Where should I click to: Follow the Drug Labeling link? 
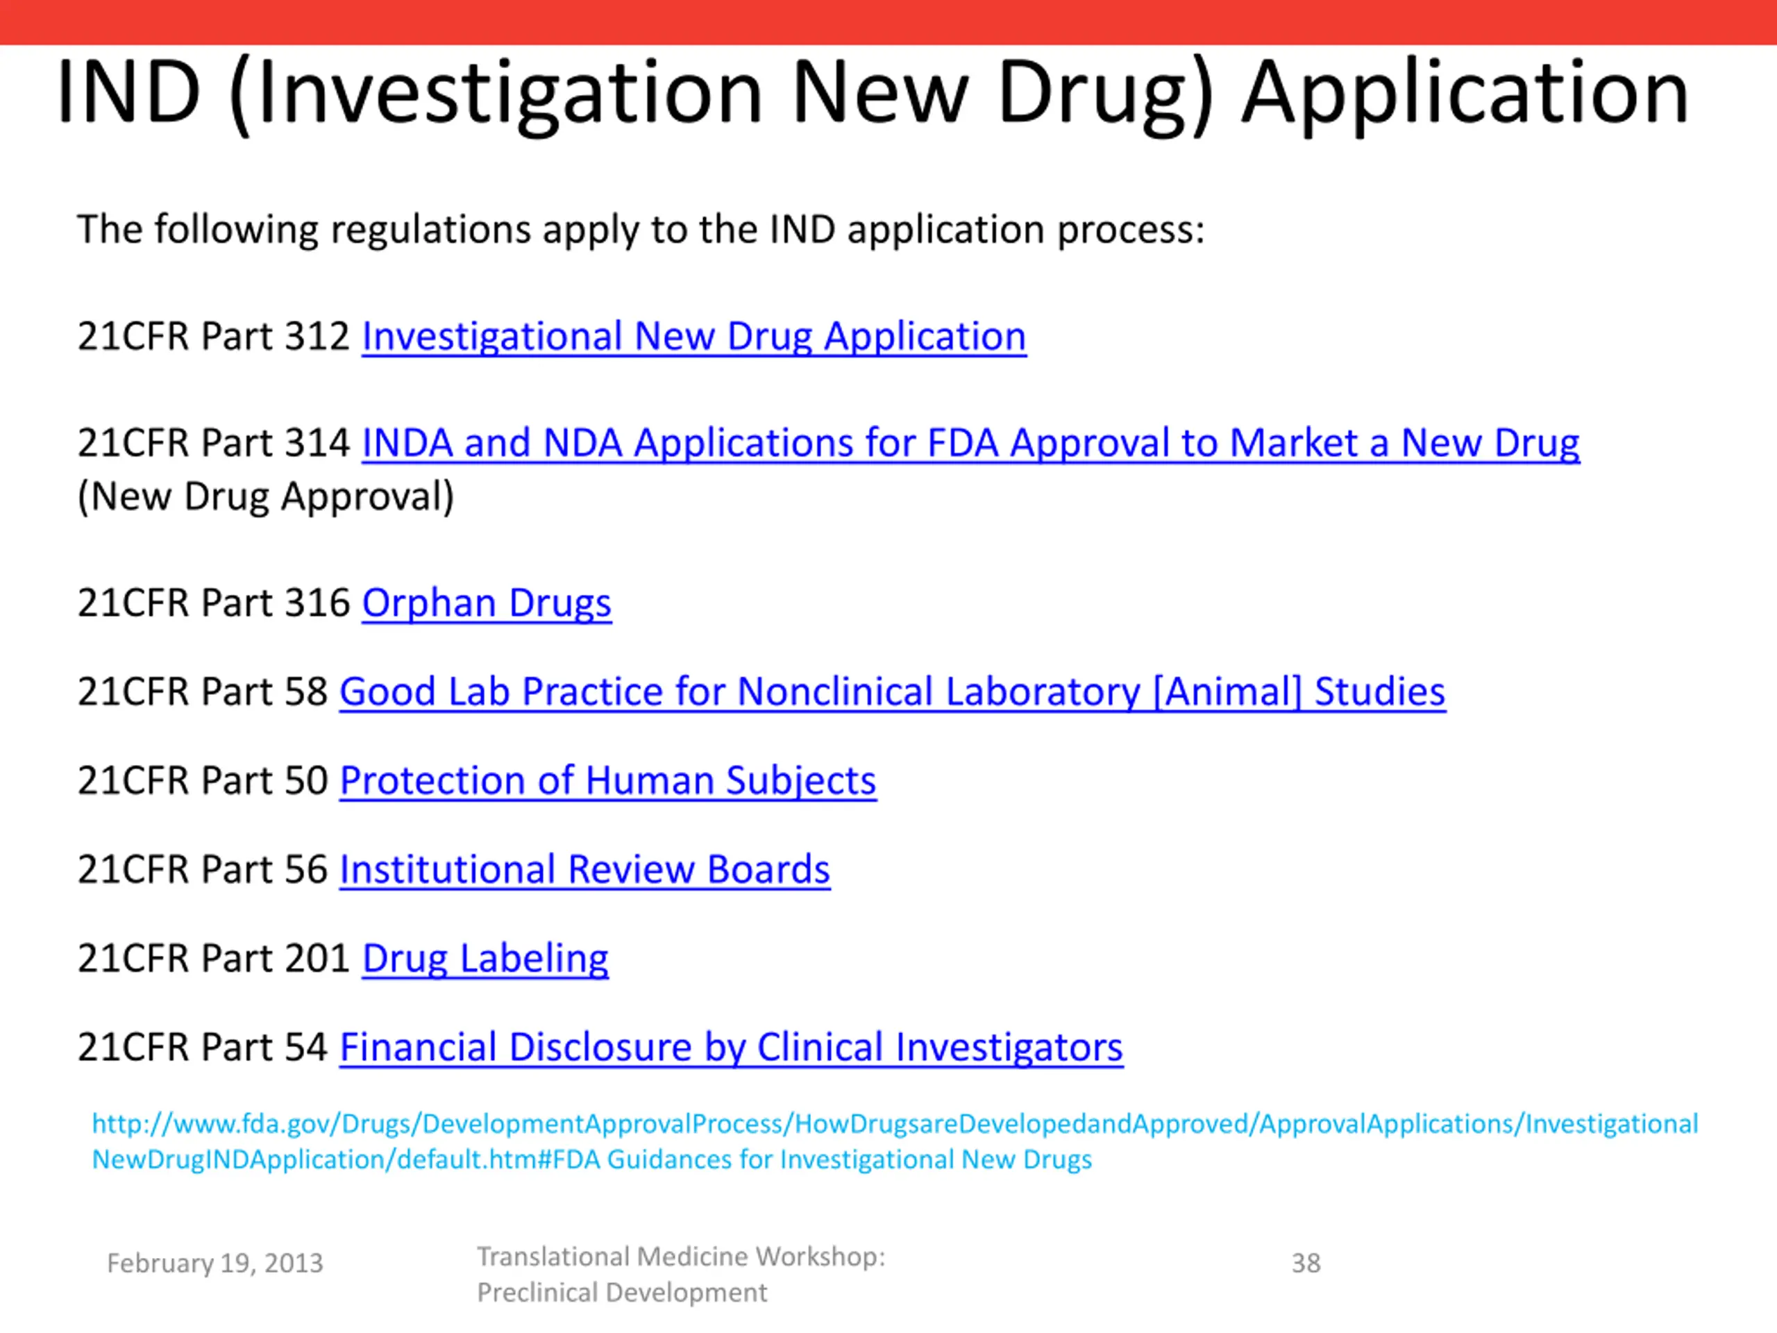485,959
